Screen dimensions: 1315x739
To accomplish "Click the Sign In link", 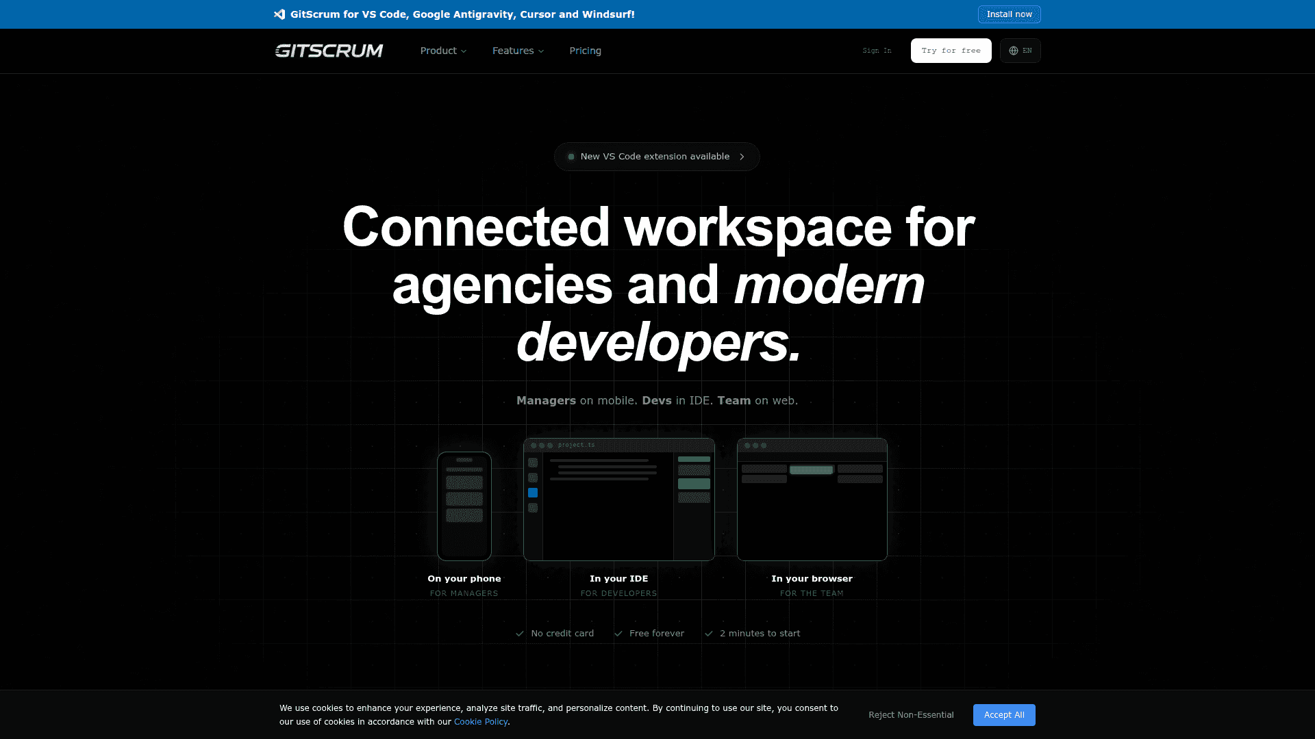I will coord(877,51).
